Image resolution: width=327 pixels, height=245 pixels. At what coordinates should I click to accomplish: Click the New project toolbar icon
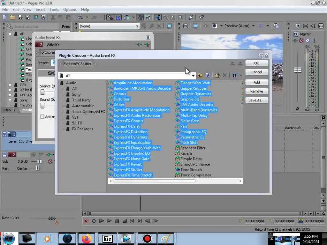click(x=4, y=17)
